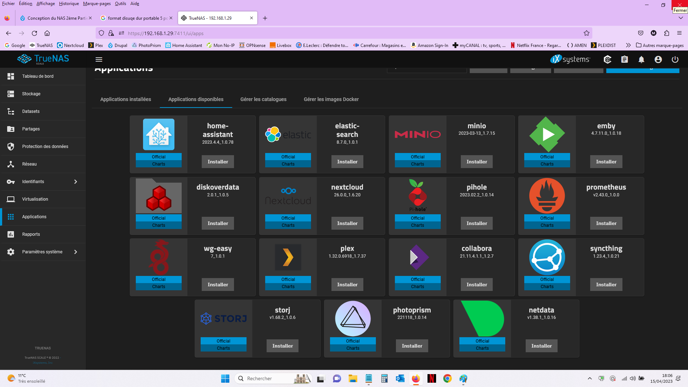Open the Gérer les catalogues tab
Screen dimensions: 688x387
pos(263,99)
